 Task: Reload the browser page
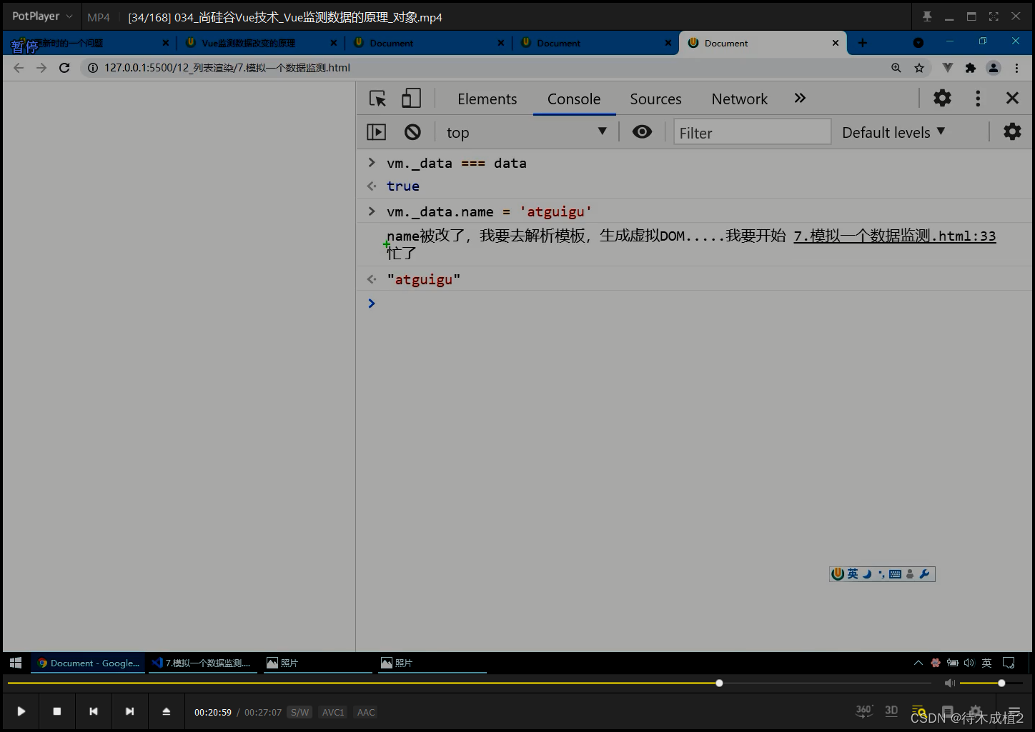64,68
